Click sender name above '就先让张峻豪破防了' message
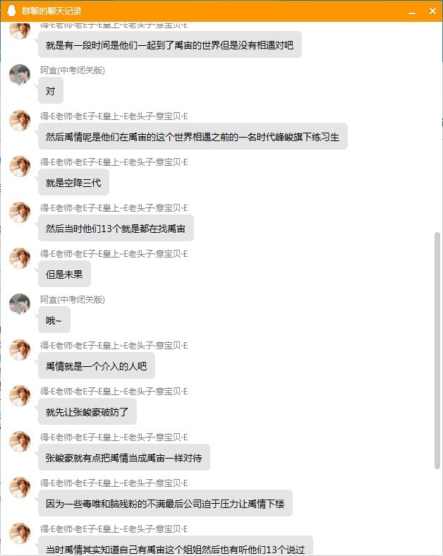Image resolution: width=443 pixels, height=556 pixels. coord(114,392)
